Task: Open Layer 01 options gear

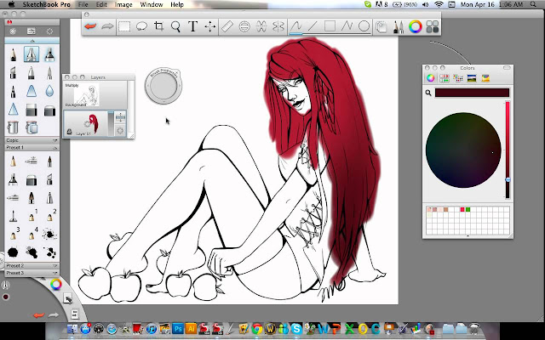Action: (x=120, y=131)
